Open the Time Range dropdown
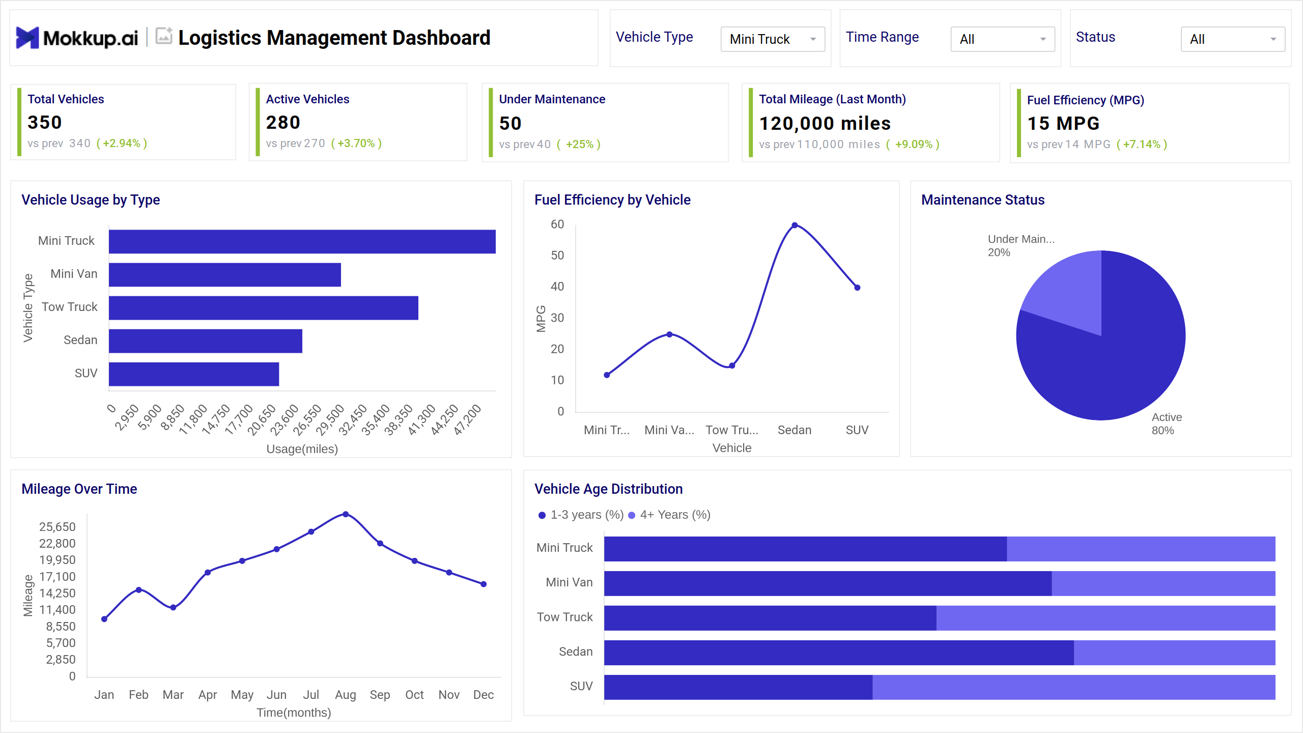 click(1003, 39)
